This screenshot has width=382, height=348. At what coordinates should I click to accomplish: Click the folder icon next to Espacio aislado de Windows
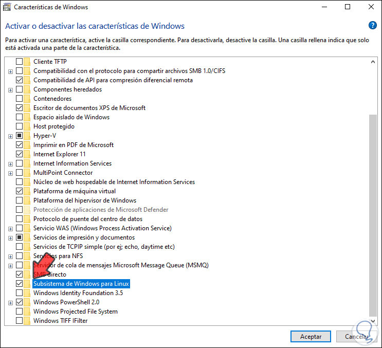pos(27,117)
